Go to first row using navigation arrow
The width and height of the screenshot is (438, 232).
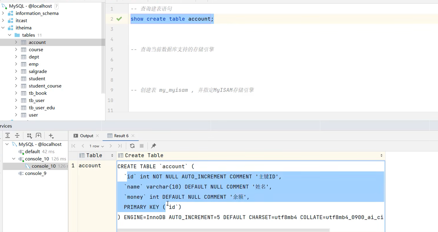[x=73, y=146]
